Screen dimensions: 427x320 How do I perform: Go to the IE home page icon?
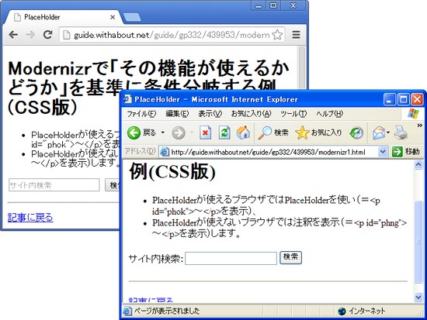(x=243, y=132)
